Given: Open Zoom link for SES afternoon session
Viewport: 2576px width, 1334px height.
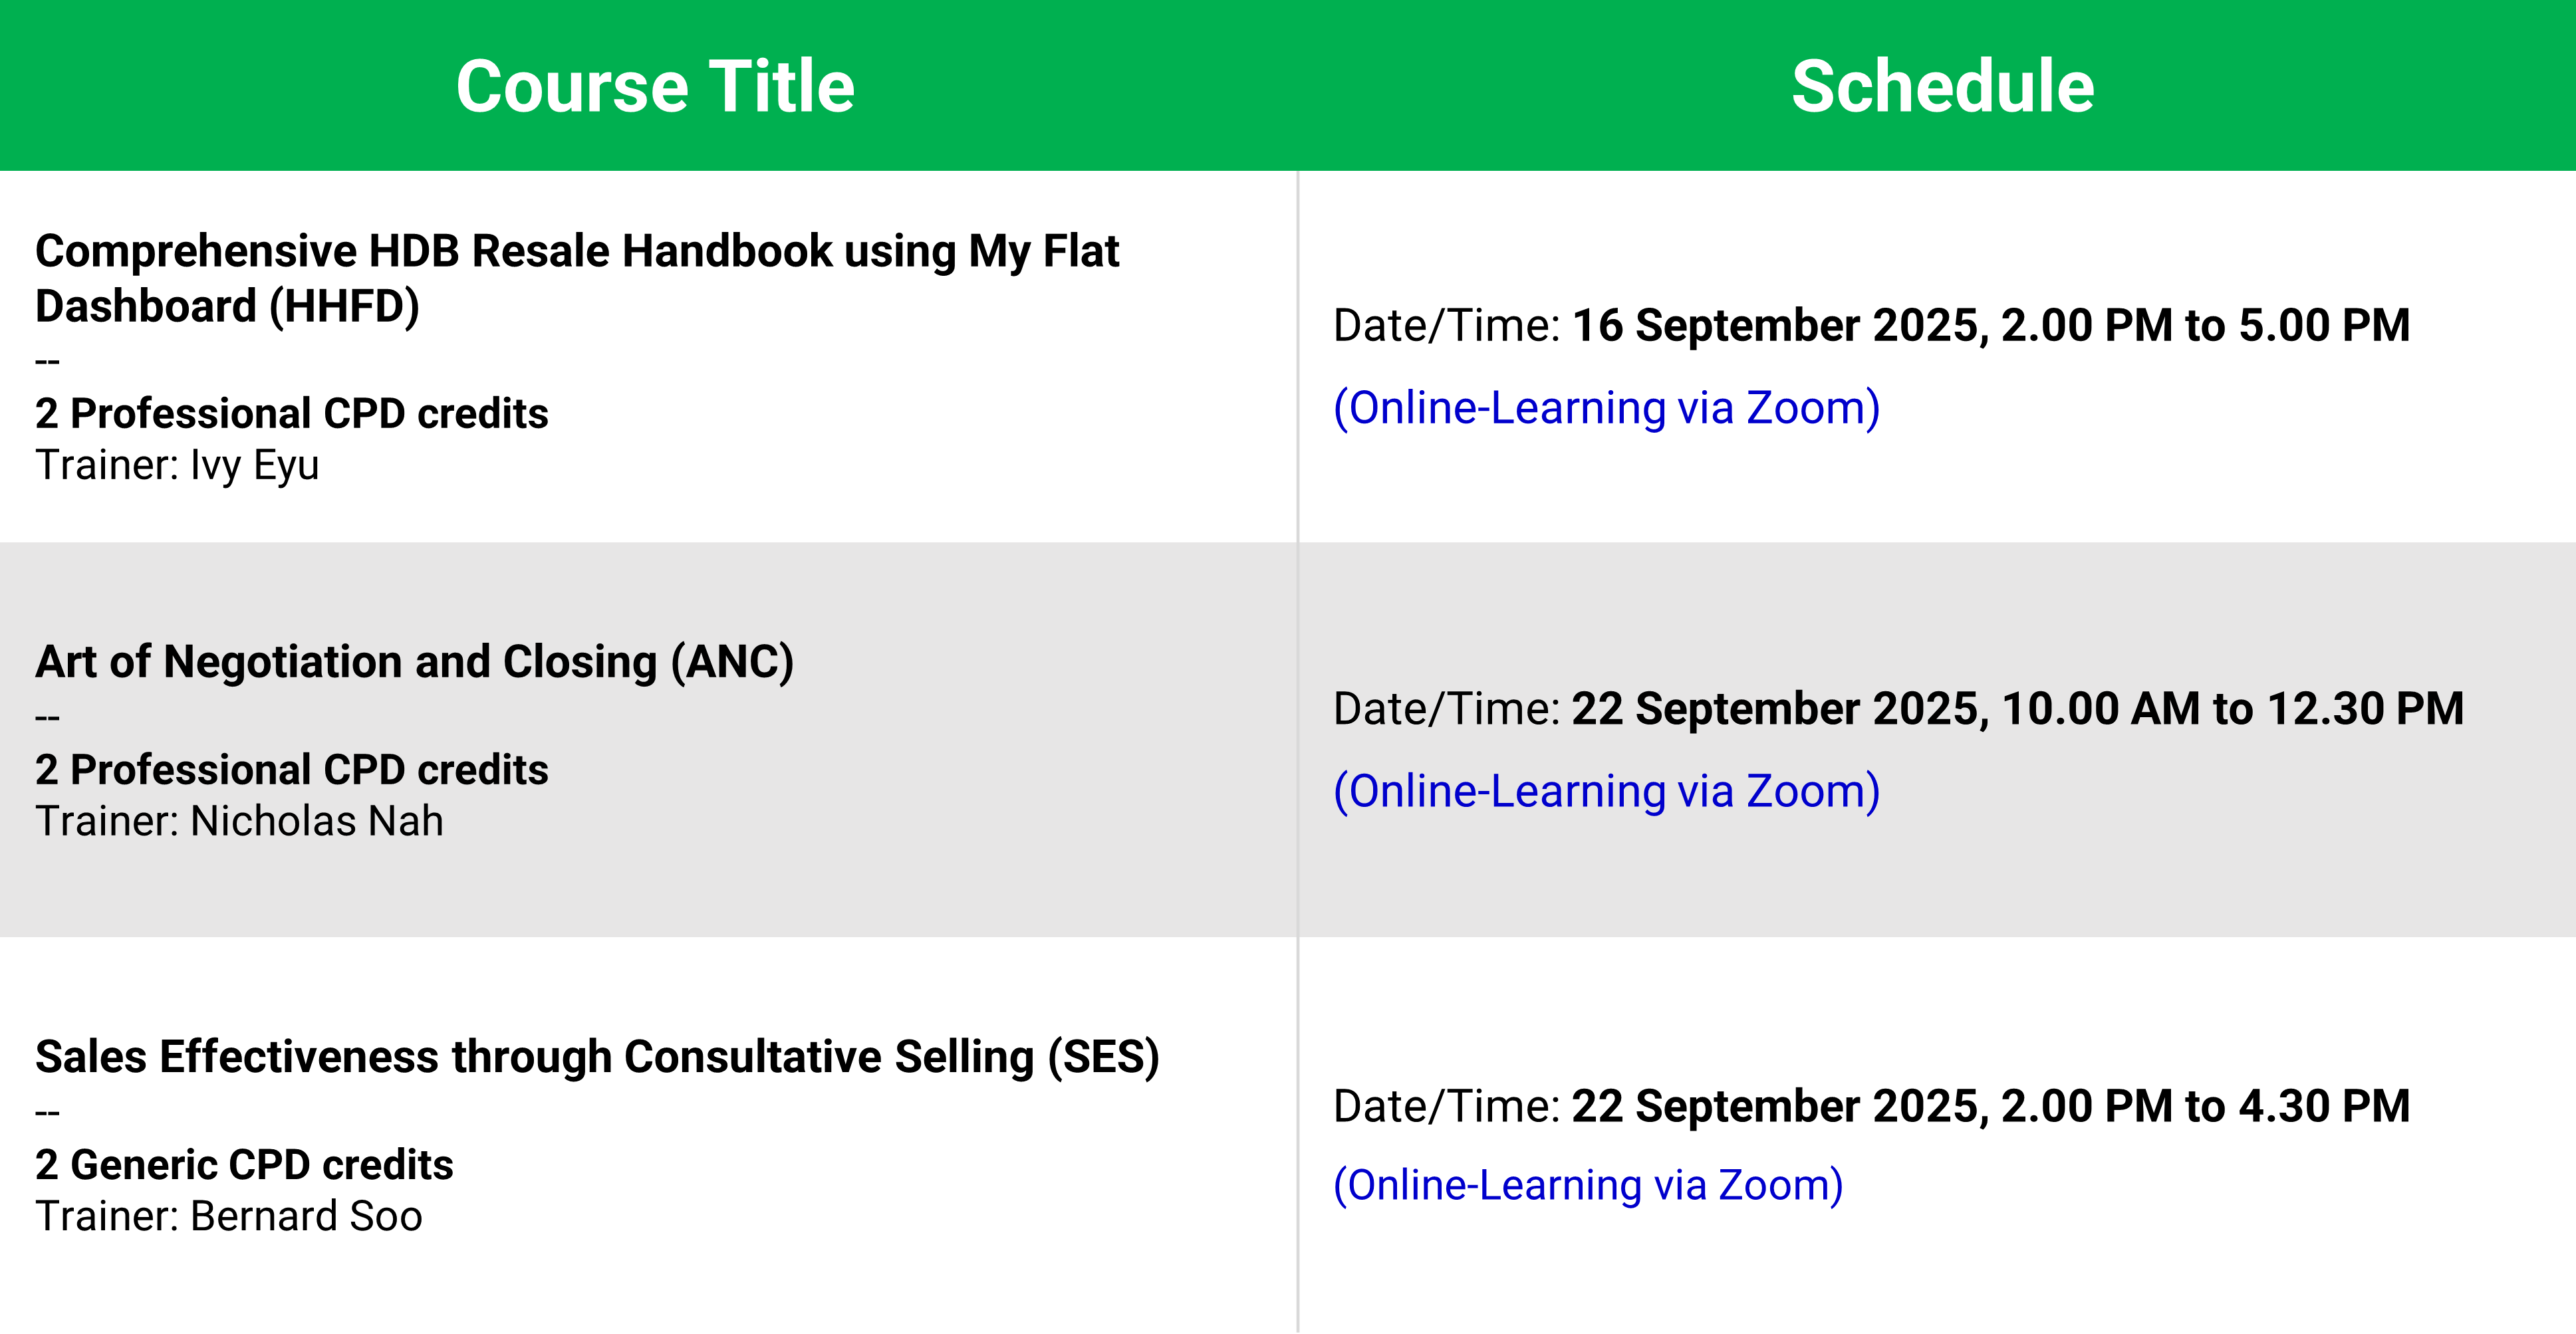Looking at the screenshot, I should point(1588,1186).
